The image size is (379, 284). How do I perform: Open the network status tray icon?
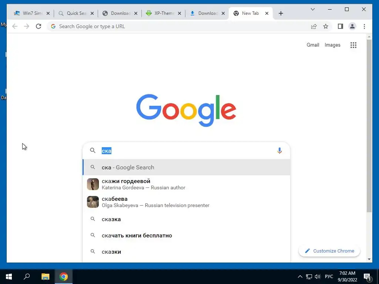click(309, 277)
